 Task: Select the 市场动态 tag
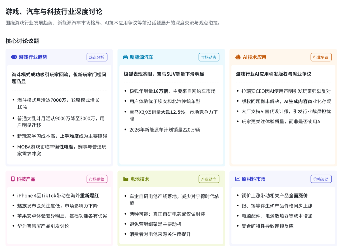[209, 57]
